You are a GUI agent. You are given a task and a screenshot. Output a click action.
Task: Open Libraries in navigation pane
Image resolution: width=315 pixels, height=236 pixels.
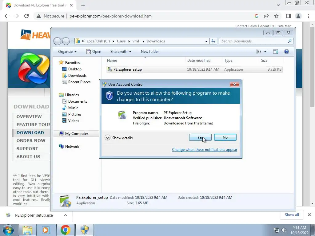[69, 95]
